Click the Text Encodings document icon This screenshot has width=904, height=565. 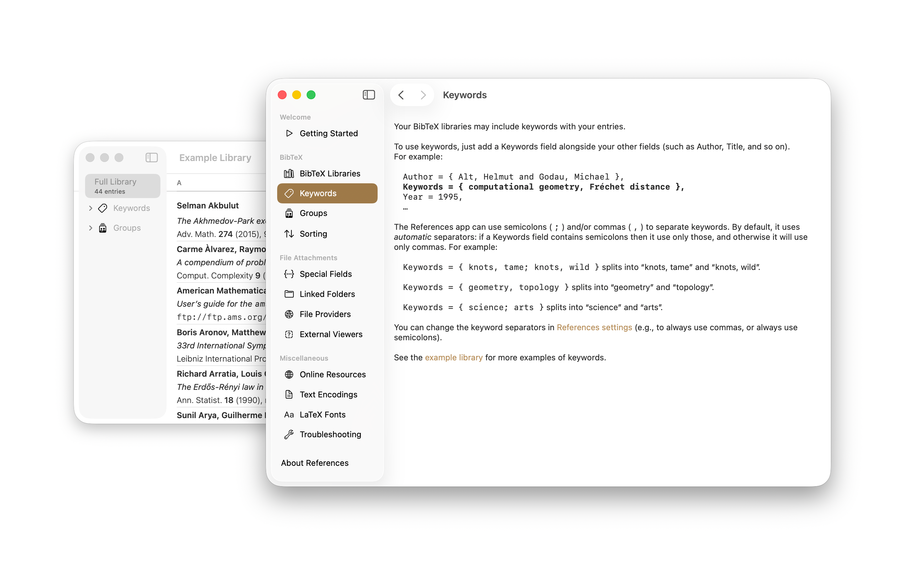coord(289,394)
